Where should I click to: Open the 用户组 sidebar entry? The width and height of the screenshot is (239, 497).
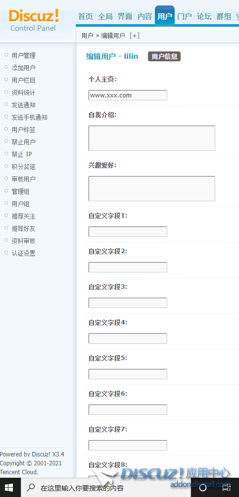click(x=21, y=204)
